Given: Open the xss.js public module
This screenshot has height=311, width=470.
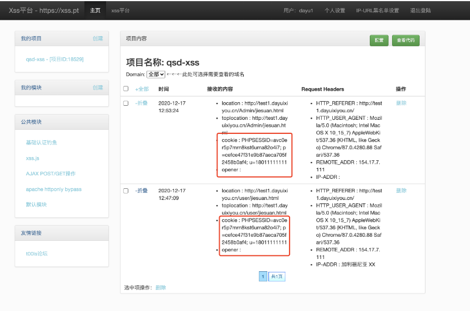Looking at the screenshot, I should [32, 158].
